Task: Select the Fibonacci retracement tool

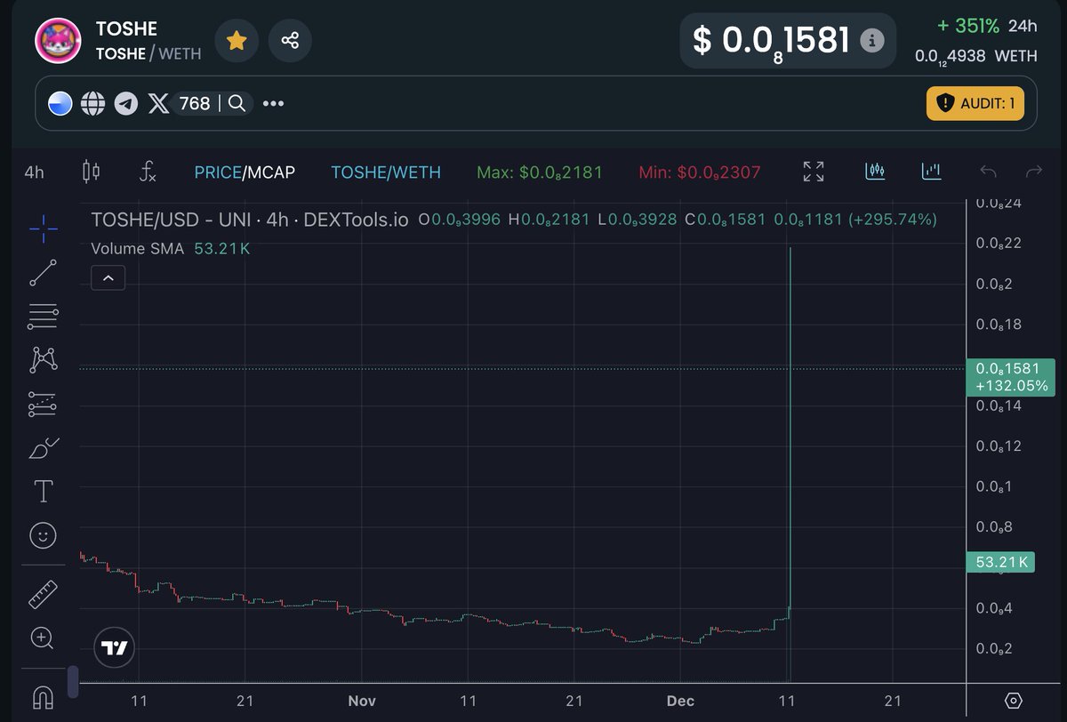Action: point(43,317)
